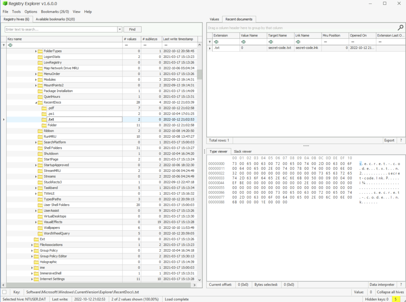
Task: Expand the MountPoints2 tree node
Action: [36, 85]
